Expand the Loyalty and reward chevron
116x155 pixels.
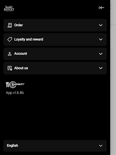point(101,39)
